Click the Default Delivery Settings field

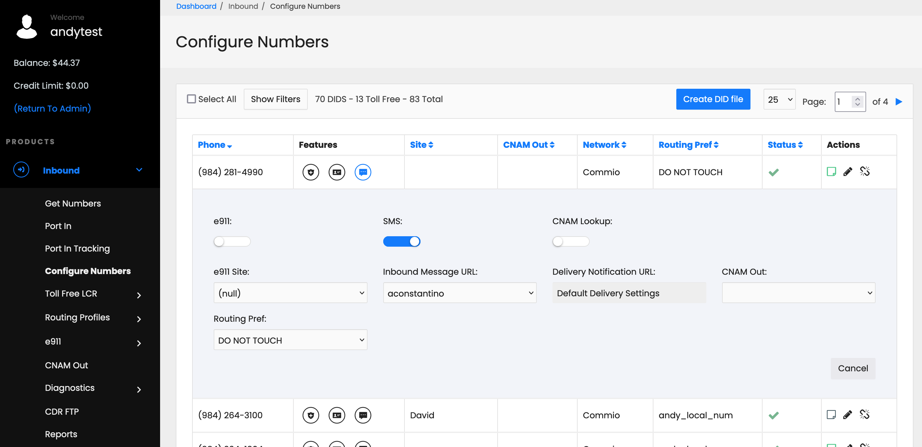tap(629, 293)
